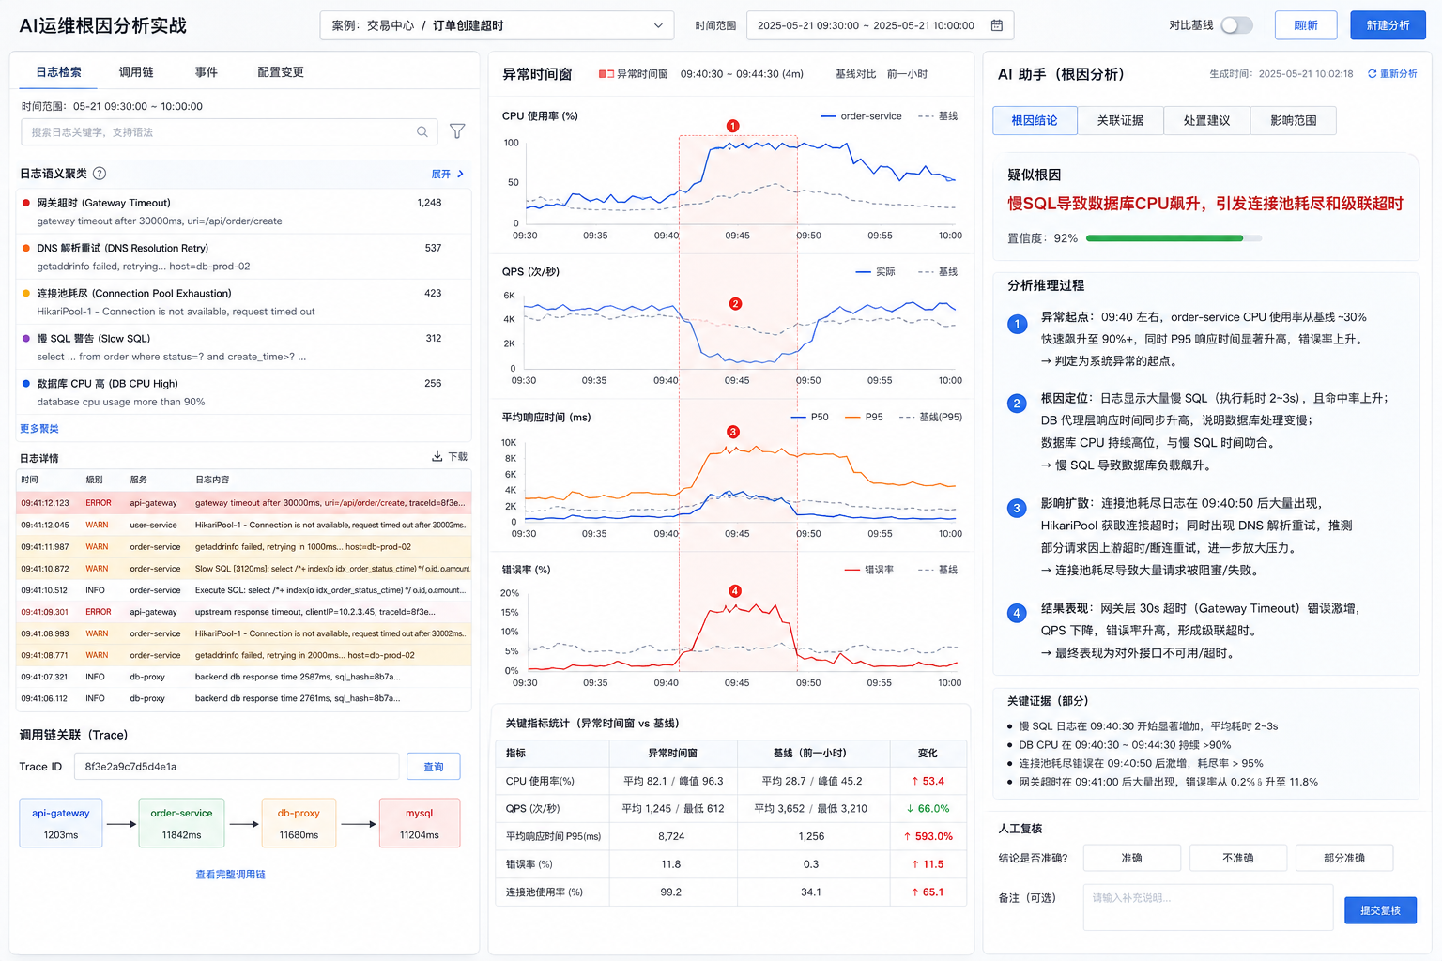Click the 查询 button for Trace ID
Screen dimensions: 1442x961
(434, 767)
